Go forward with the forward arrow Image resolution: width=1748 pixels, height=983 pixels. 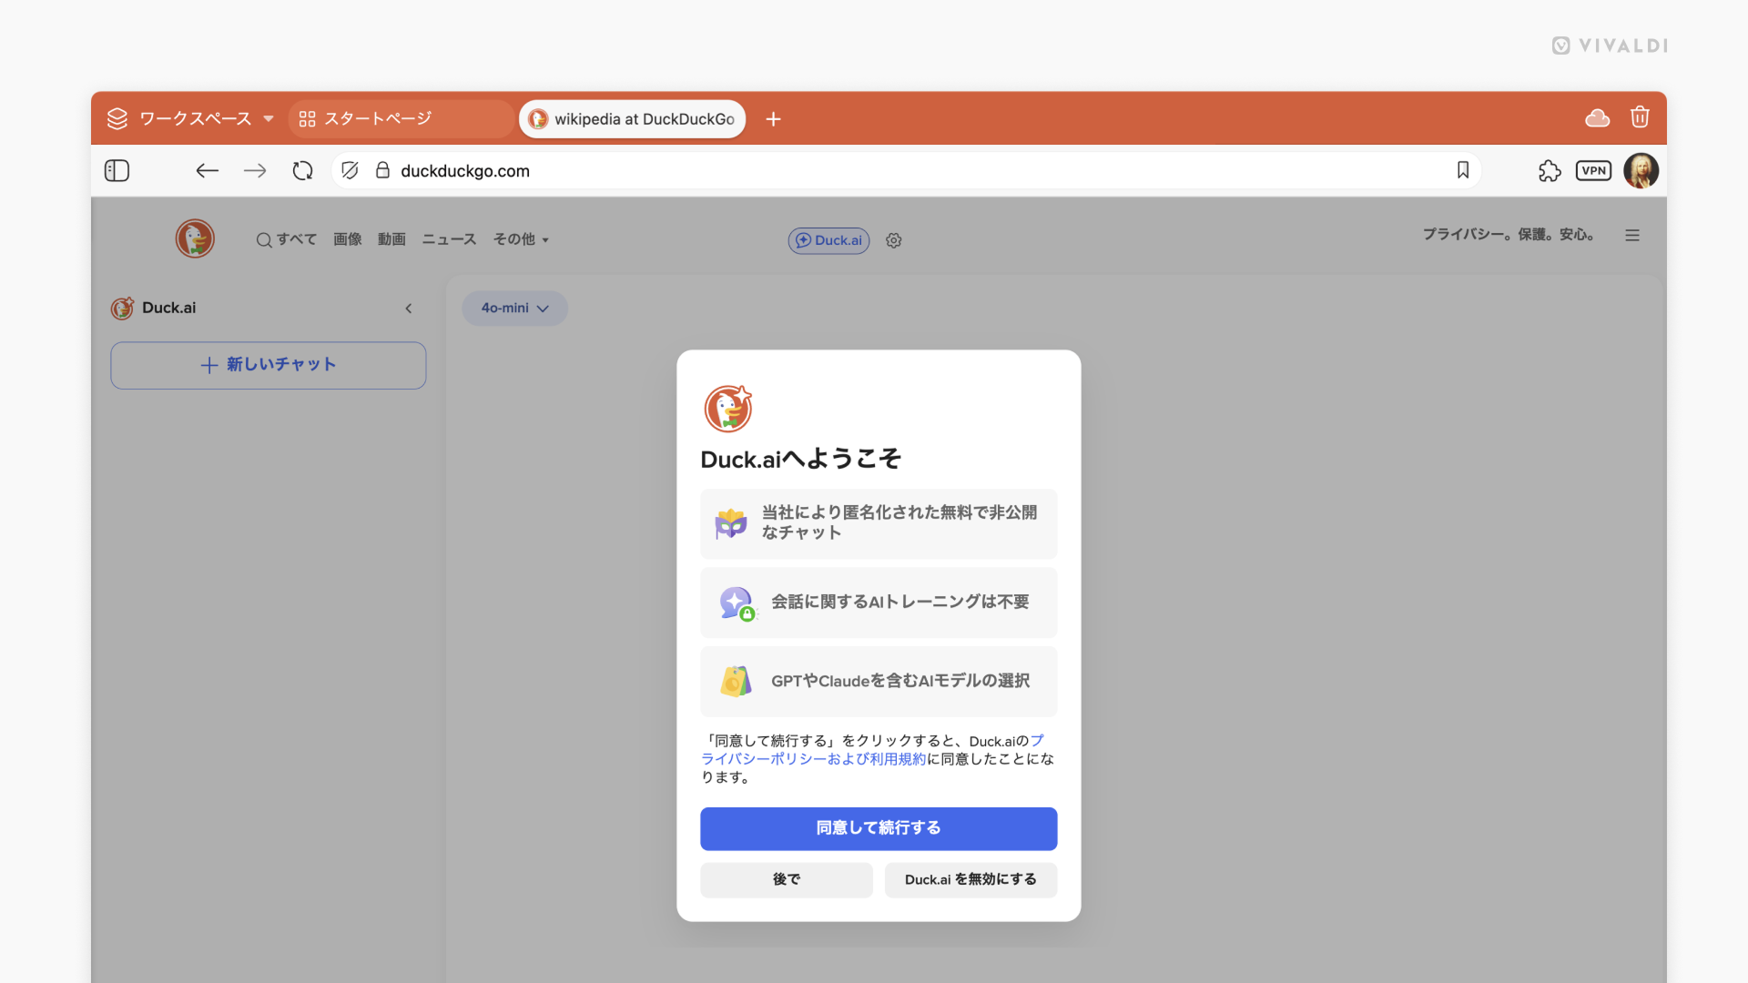click(255, 171)
